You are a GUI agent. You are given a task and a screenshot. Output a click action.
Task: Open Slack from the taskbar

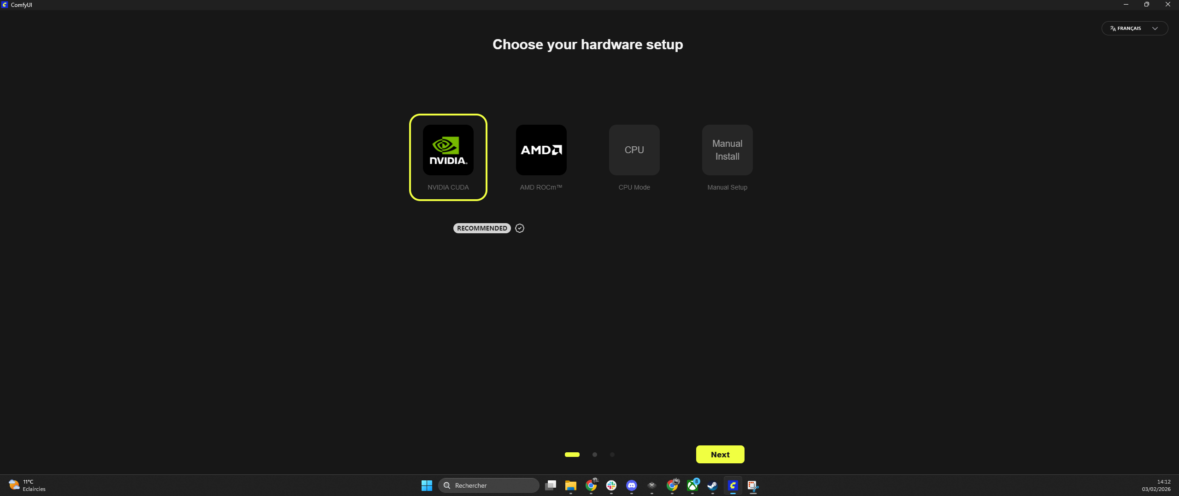611,485
